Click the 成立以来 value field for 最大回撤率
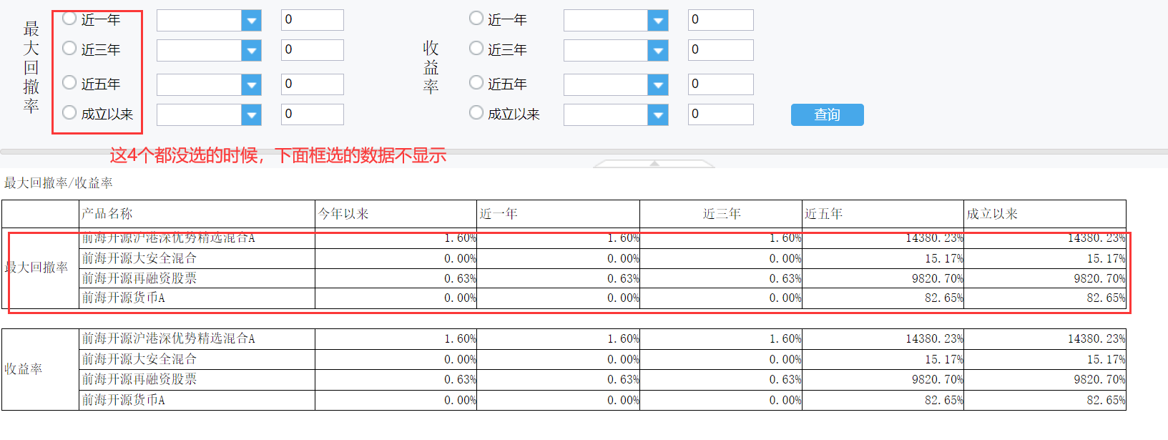The image size is (1168, 440). click(313, 114)
